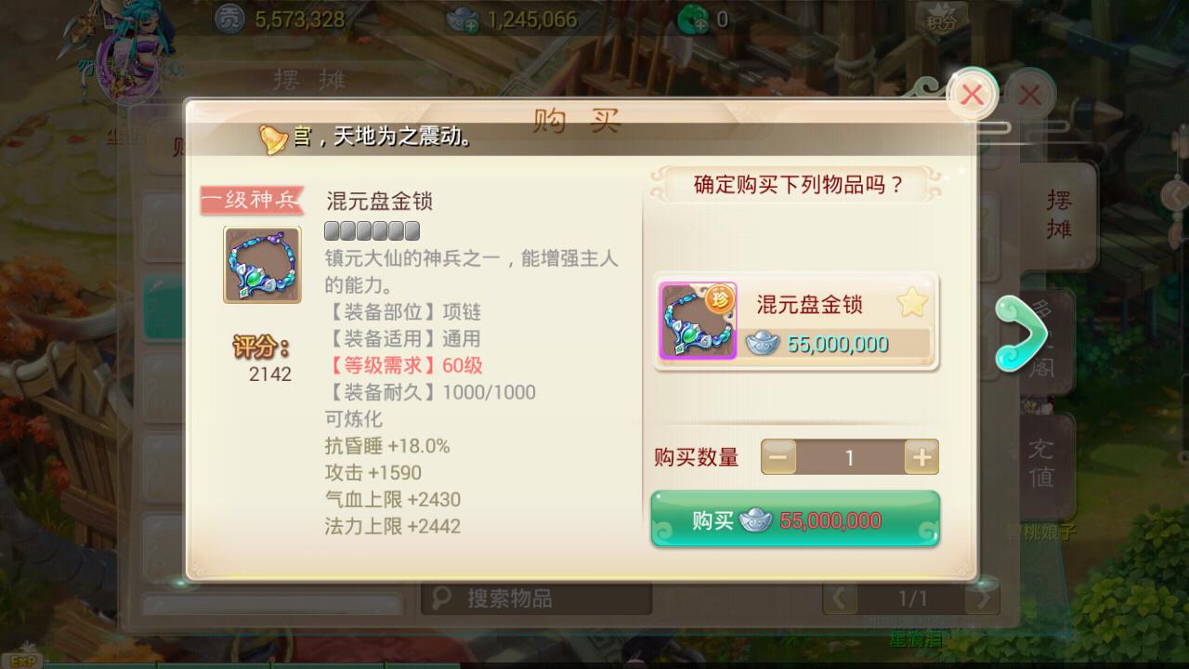The height and width of the screenshot is (669, 1189).
Task: Expand the teal arrow side panel
Action: pyautogui.click(x=1021, y=333)
